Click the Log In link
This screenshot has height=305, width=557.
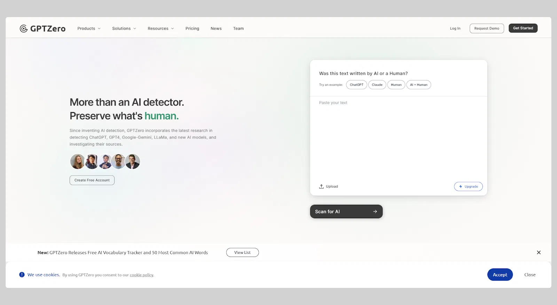(x=455, y=29)
